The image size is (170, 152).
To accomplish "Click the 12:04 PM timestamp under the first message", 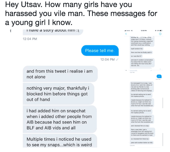I will click(x=30, y=39).
